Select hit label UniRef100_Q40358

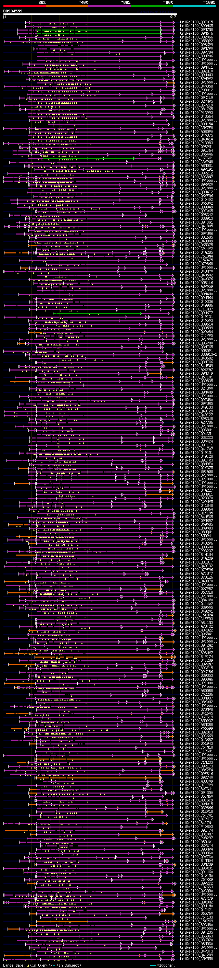tap(196, 87)
